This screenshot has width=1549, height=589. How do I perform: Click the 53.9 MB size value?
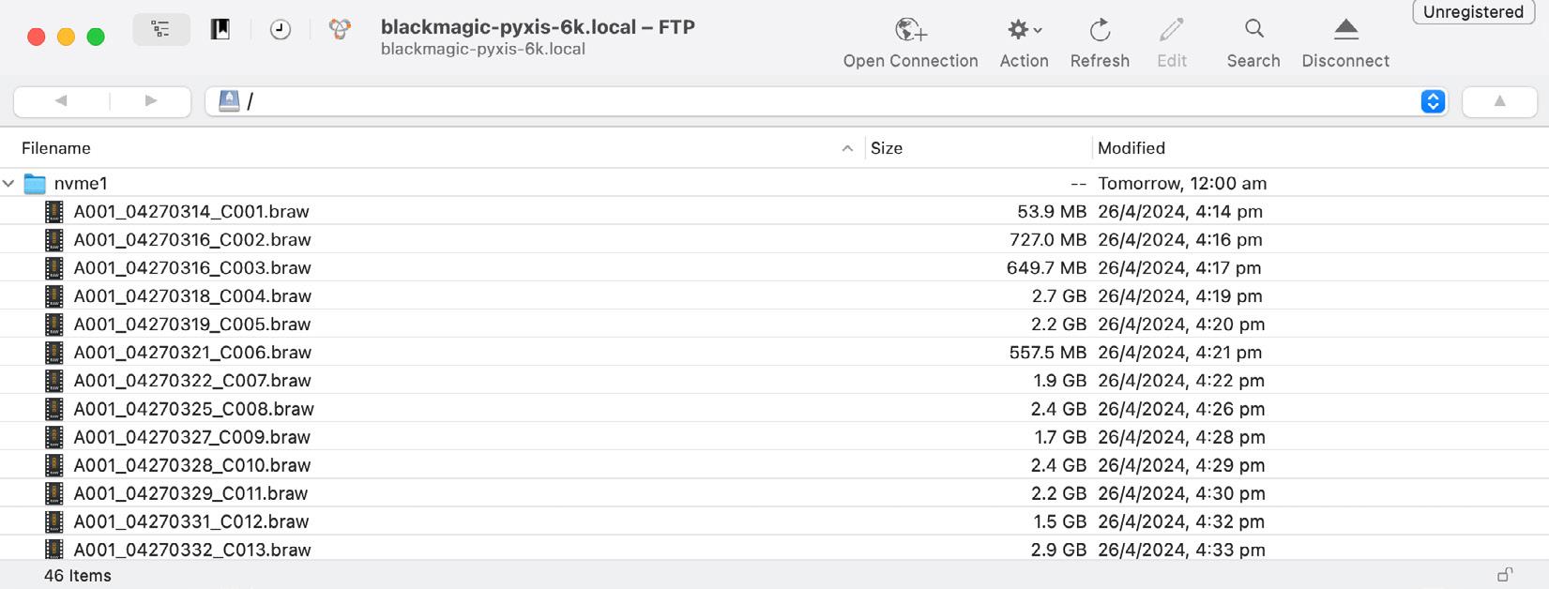[x=1052, y=212]
